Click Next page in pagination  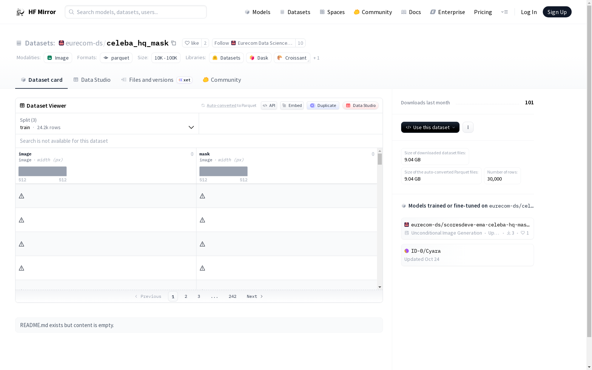(255, 296)
